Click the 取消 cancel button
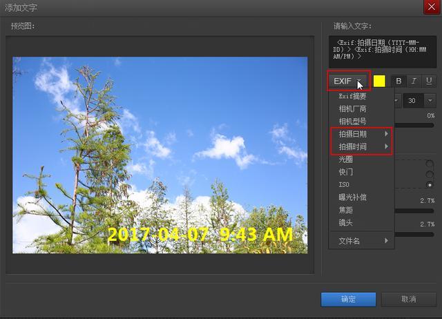 coord(408,299)
